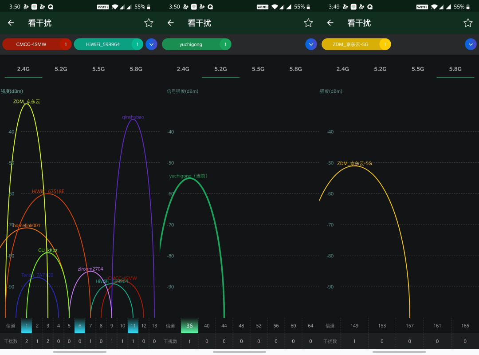479x355 pixels.
Task: Select the yellow ZDM_京东云-5G network chip
Action: [356, 44]
